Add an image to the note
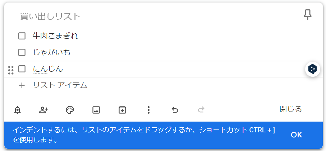326x151 pixels. [x=96, y=110]
